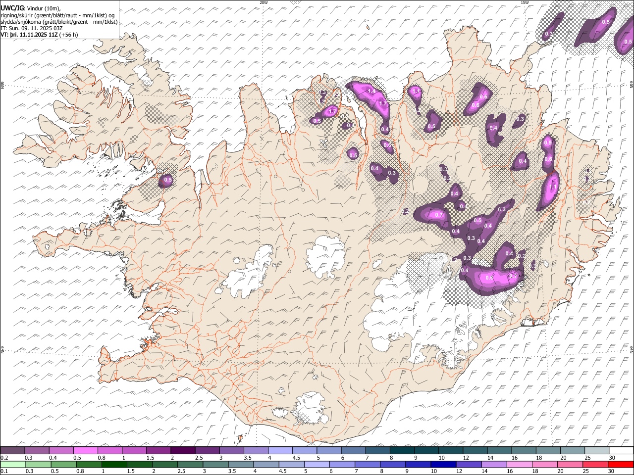Pick light pink 16 swatch in rain scale
The width and height of the screenshot is (634, 475).
(x=519, y=465)
